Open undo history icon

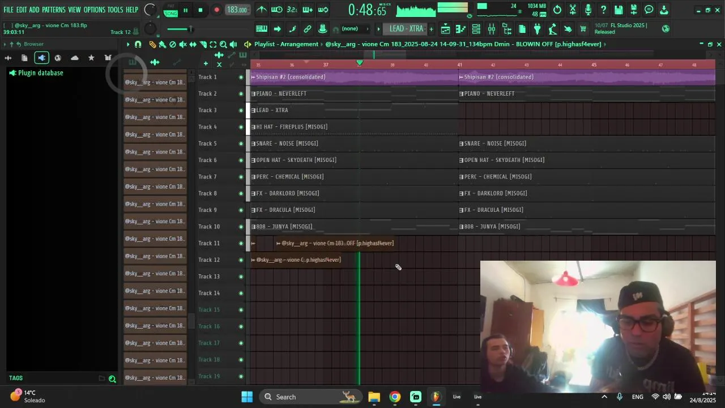(557, 10)
